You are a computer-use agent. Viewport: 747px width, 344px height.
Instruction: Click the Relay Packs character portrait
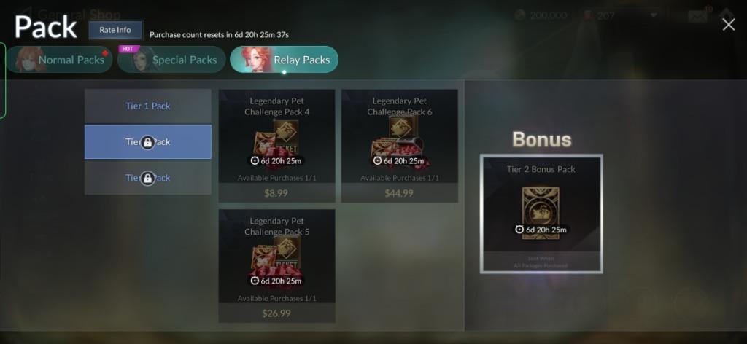point(257,60)
